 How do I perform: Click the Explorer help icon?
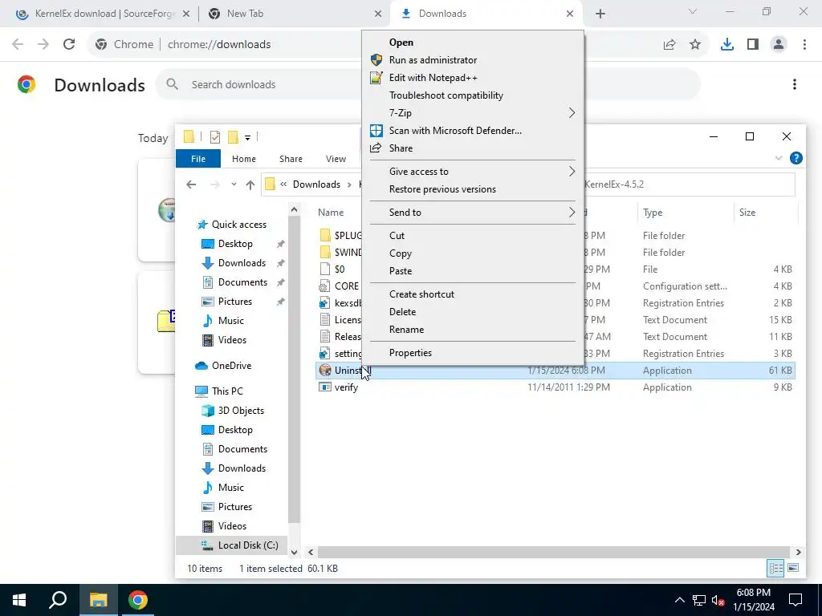click(x=796, y=158)
